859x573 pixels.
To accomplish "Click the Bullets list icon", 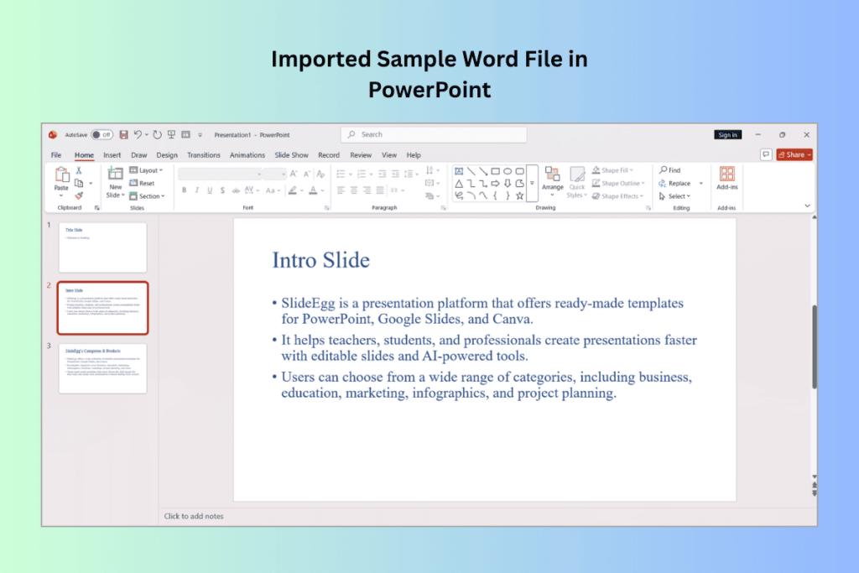I will point(341,175).
